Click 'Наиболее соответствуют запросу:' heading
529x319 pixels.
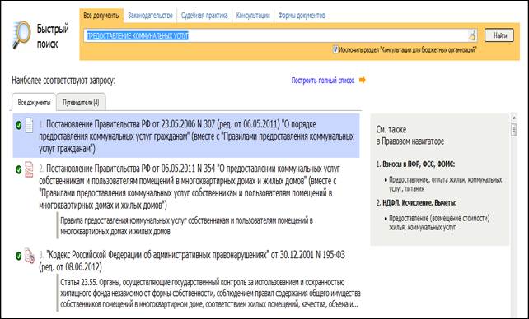(x=63, y=81)
